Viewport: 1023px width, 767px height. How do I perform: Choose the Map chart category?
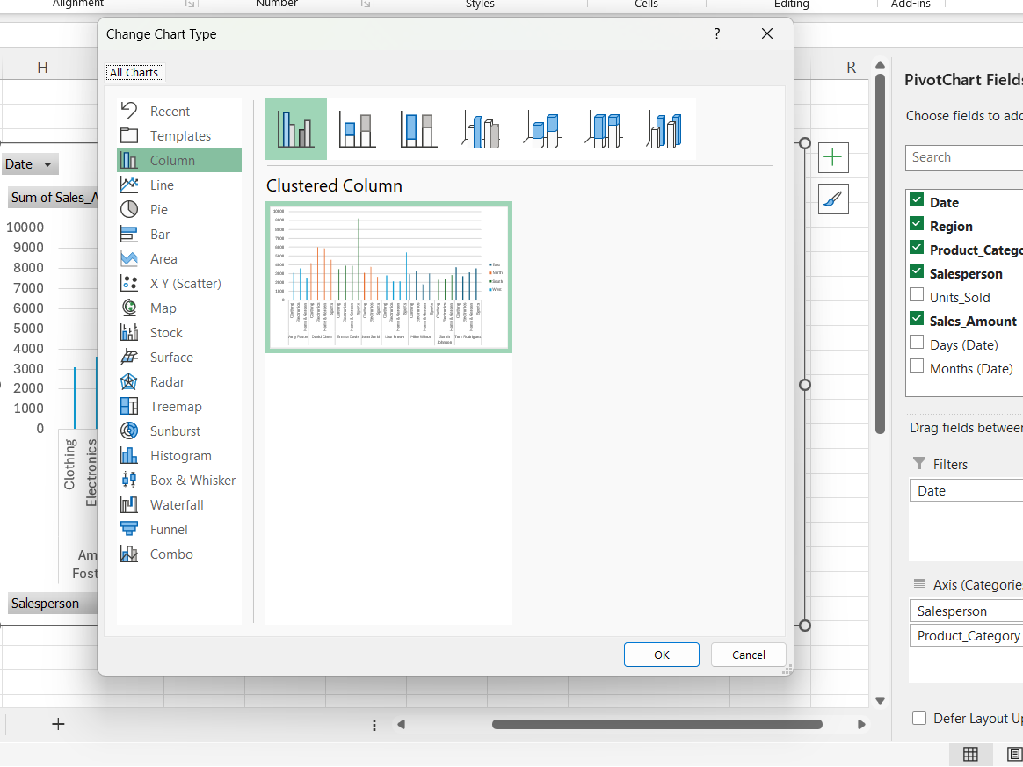[x=178, y=308]
